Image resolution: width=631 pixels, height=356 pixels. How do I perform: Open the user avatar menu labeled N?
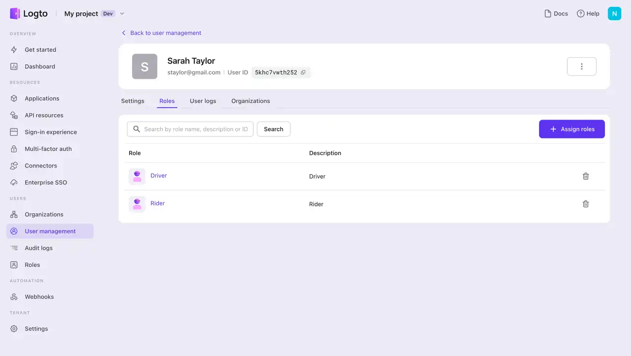(614, 13)
